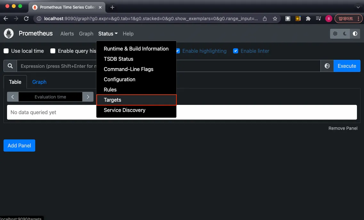The height and width of the screenshot is (220, 364).
Task: Close the Prometheus browser tab
Action: click(x=100, y=7)
